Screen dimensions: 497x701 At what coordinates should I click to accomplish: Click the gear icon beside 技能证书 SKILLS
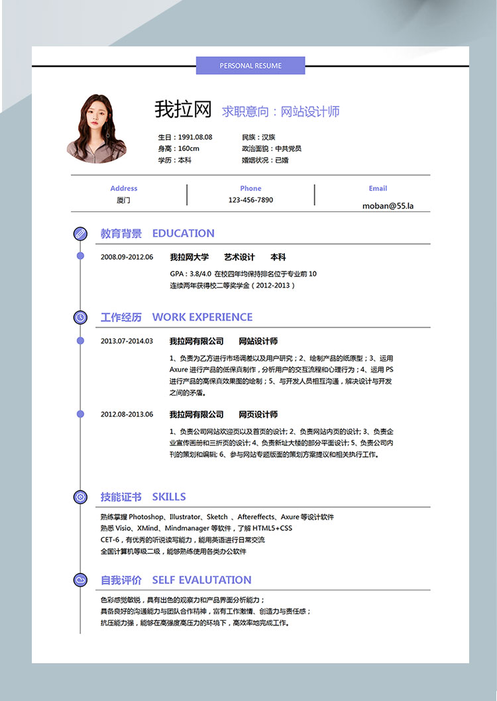pos(80,497)
